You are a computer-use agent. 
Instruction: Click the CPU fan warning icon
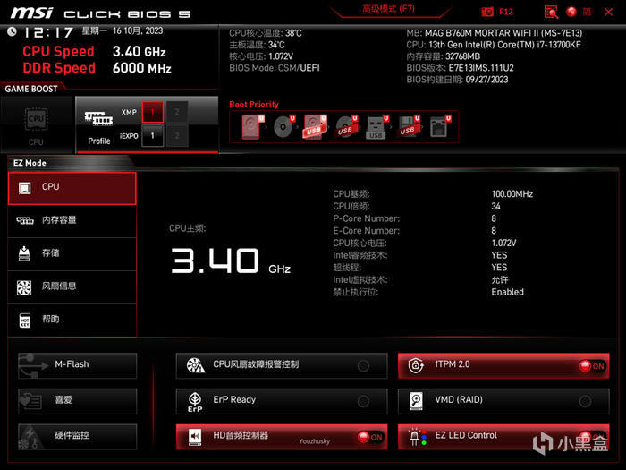[x=196, y=365]
